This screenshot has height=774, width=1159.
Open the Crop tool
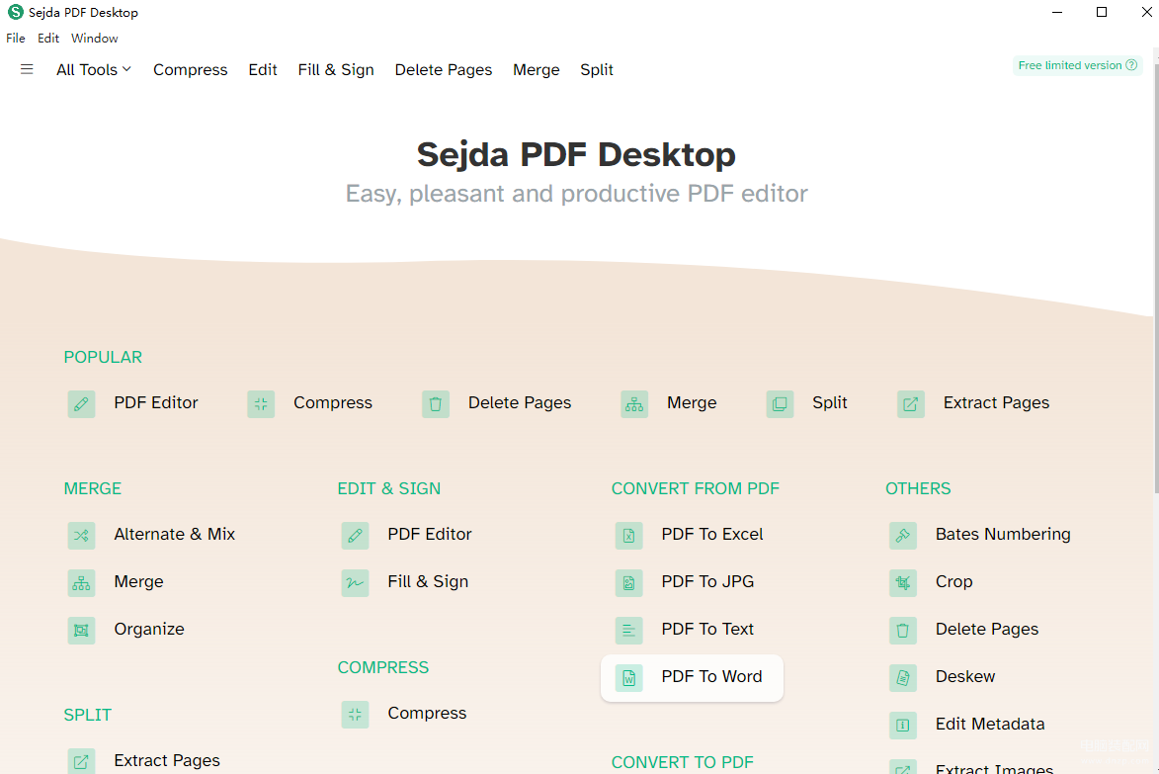coord(953,582)
